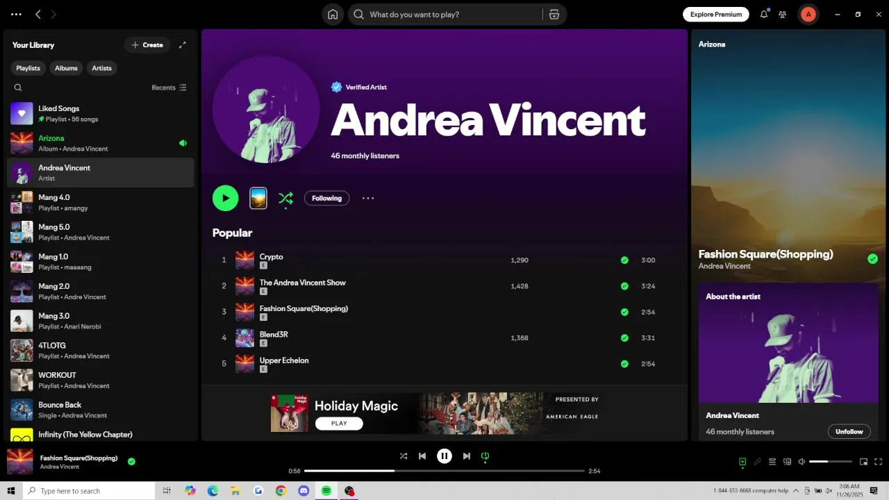Open the user profile avatar A
Viewport: 889px width, 500px height.
[x=808, y=14]
